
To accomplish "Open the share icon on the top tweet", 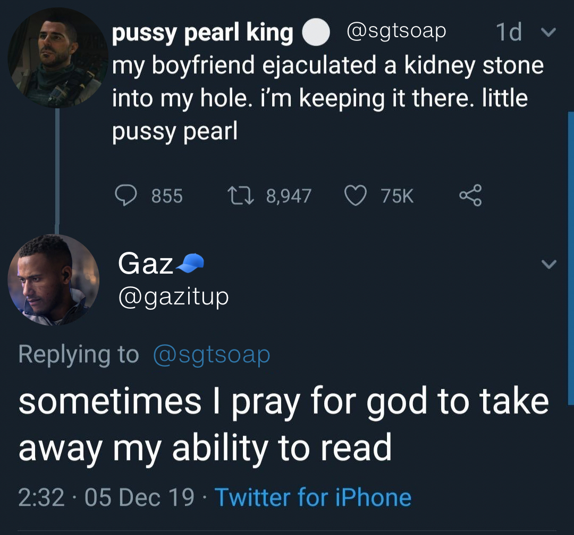I will (x=470, y=196).
